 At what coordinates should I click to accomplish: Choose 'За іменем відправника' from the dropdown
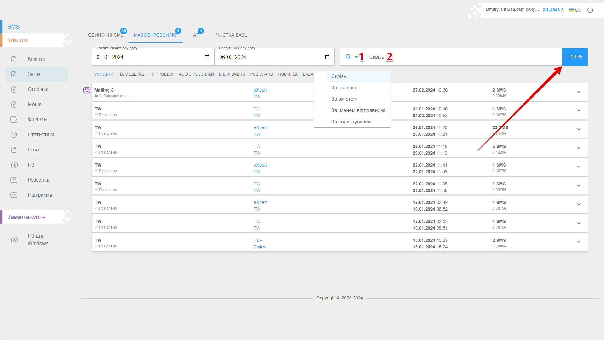358,110
